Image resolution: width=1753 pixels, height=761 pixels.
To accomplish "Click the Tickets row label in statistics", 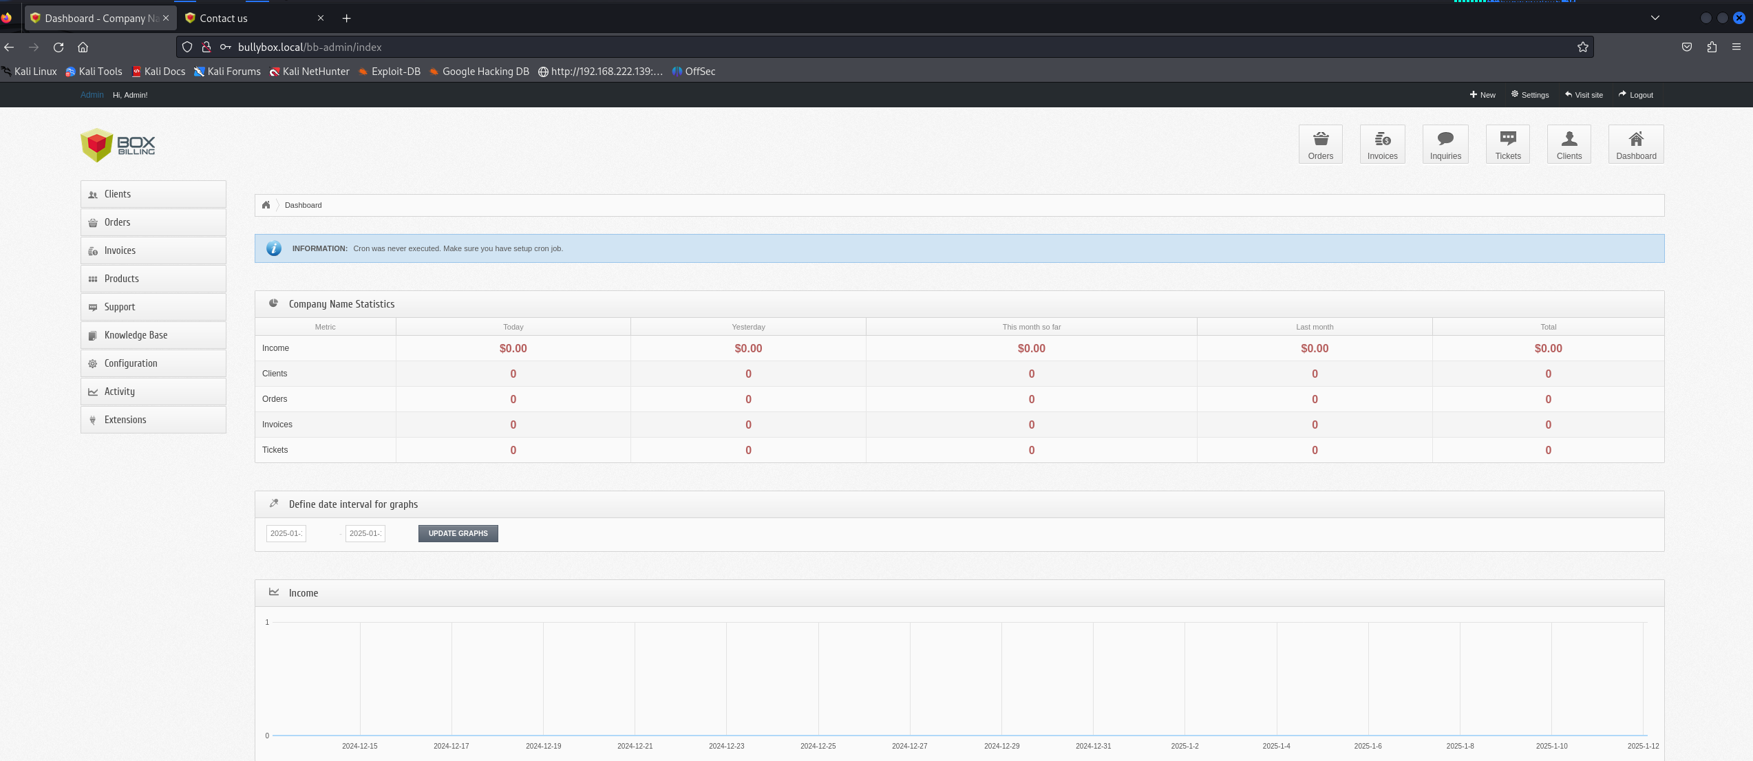I will click(x=275, y=450).
